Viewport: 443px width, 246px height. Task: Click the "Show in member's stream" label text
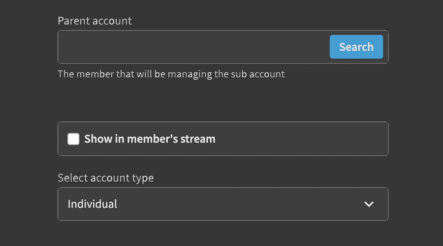150,139
